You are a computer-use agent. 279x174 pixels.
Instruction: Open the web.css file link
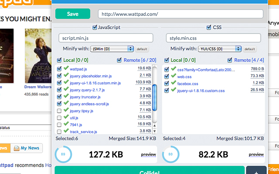point(184,77)
